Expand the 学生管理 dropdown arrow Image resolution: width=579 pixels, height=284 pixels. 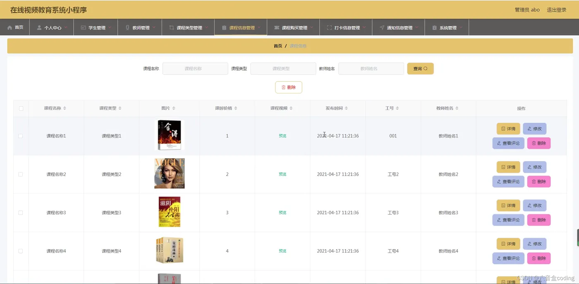[x=110, y=27]
